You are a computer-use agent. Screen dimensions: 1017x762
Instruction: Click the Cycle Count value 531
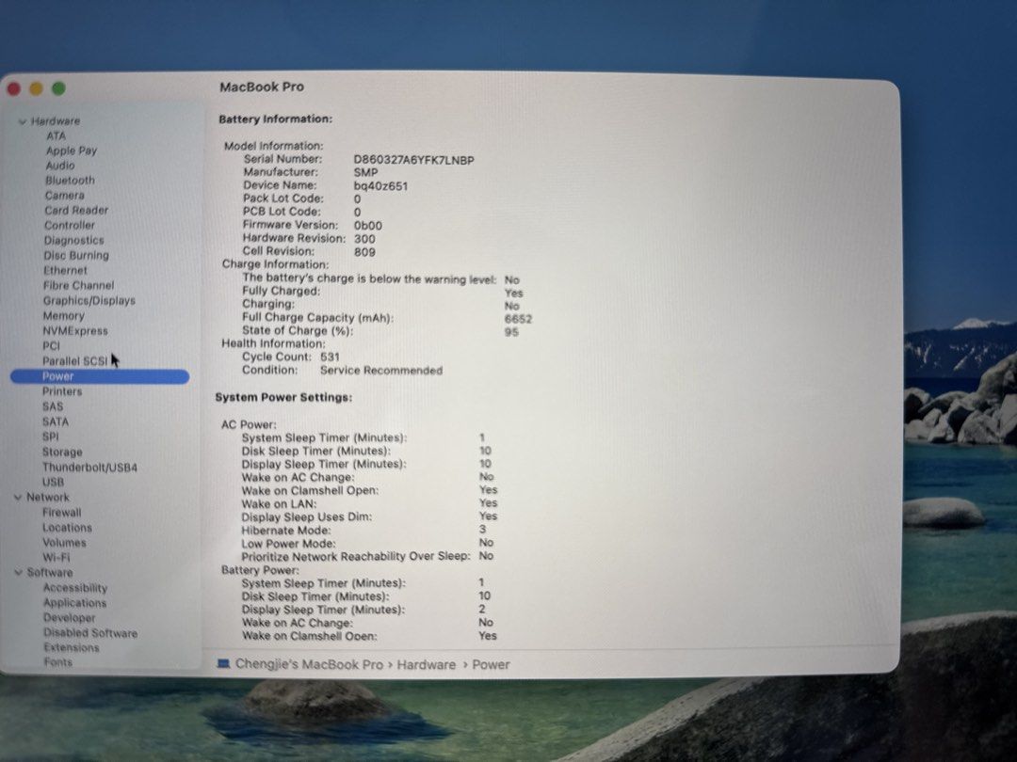(330, 357)
